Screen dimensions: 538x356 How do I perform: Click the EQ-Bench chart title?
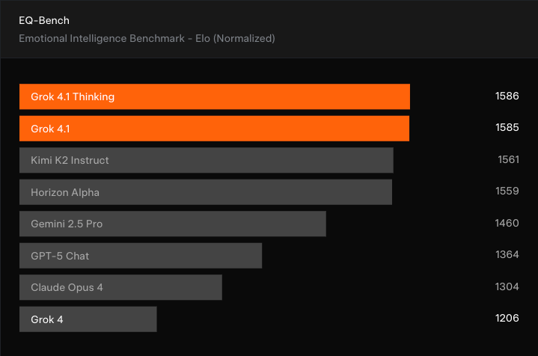(44, 21)
